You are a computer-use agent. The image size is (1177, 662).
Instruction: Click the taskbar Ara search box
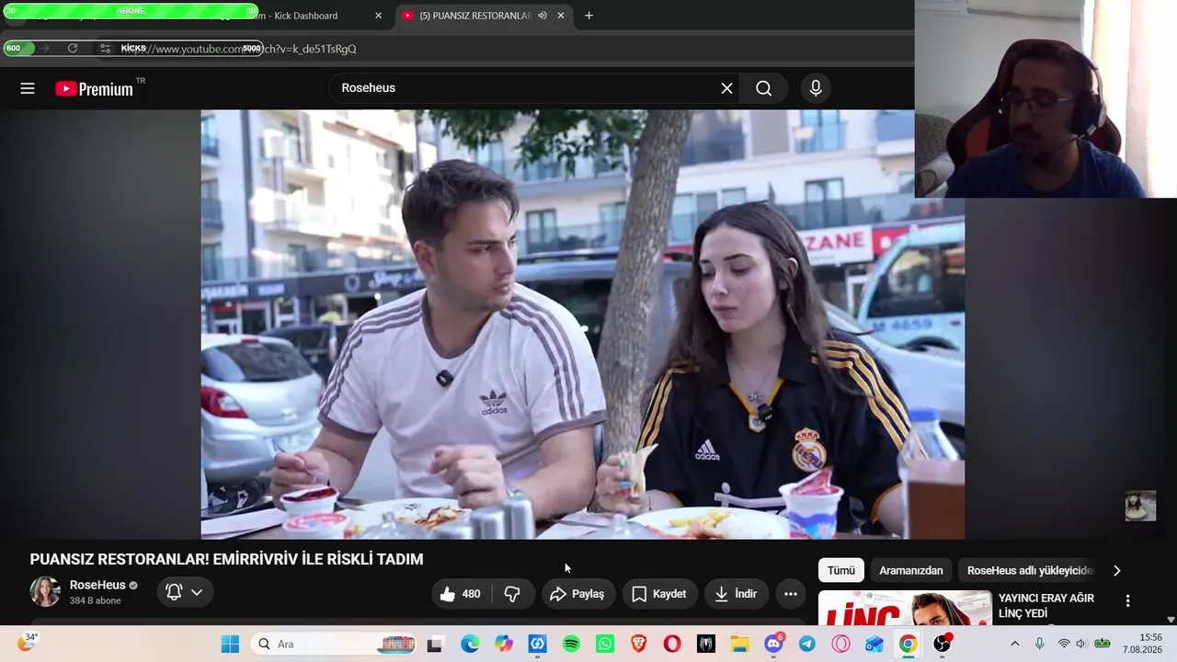[x=333, y=644]
